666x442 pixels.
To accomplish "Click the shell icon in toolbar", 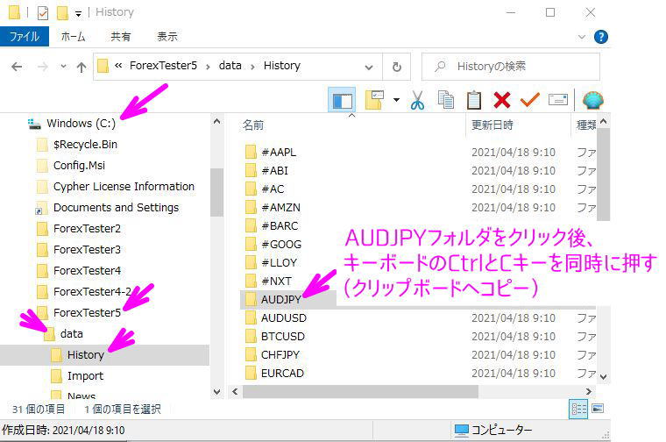I will point(593,100).
